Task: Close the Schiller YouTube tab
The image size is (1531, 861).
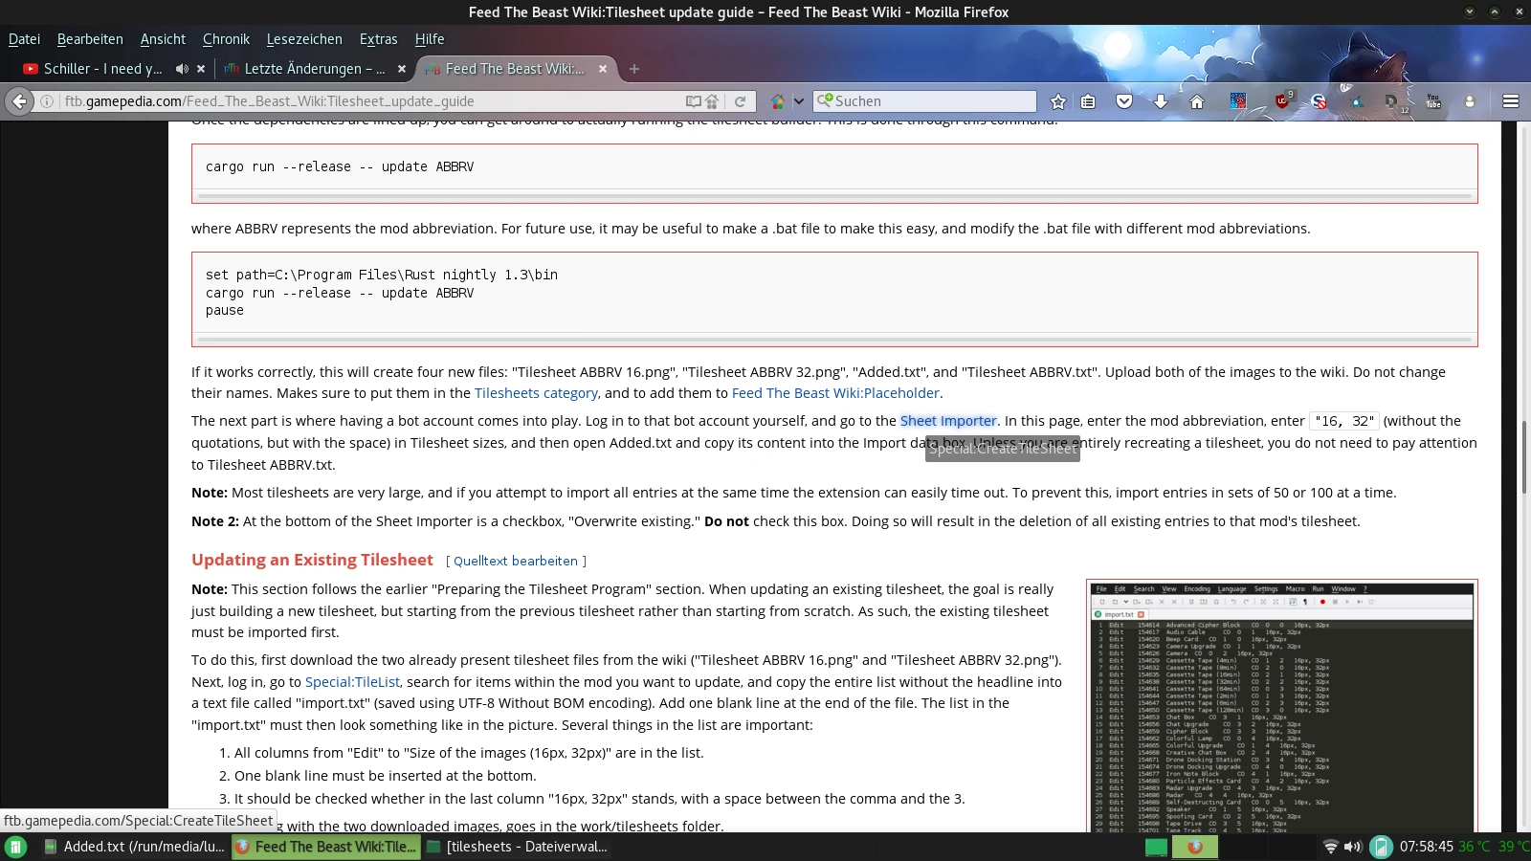Action: (201, 69)
